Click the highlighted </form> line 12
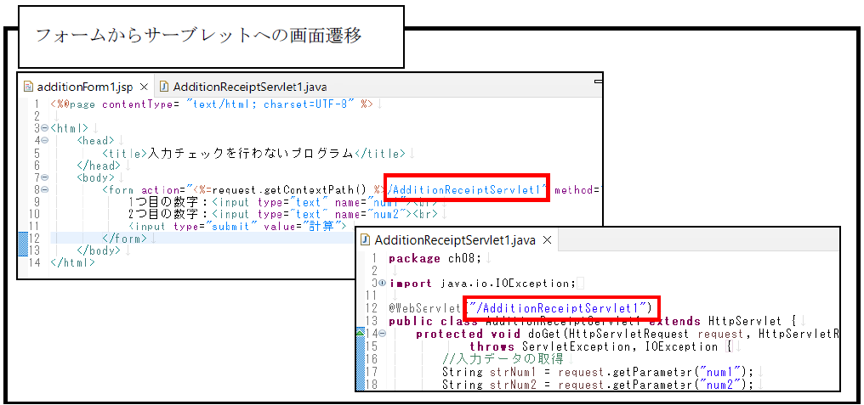The height and width of the screenshot is (405, 864). [126, 239]
